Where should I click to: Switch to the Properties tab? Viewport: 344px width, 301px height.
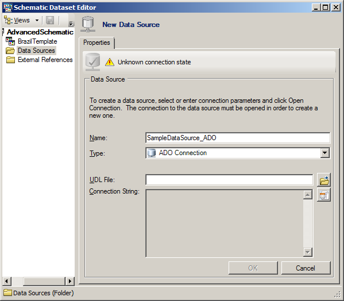pos(96,43)
